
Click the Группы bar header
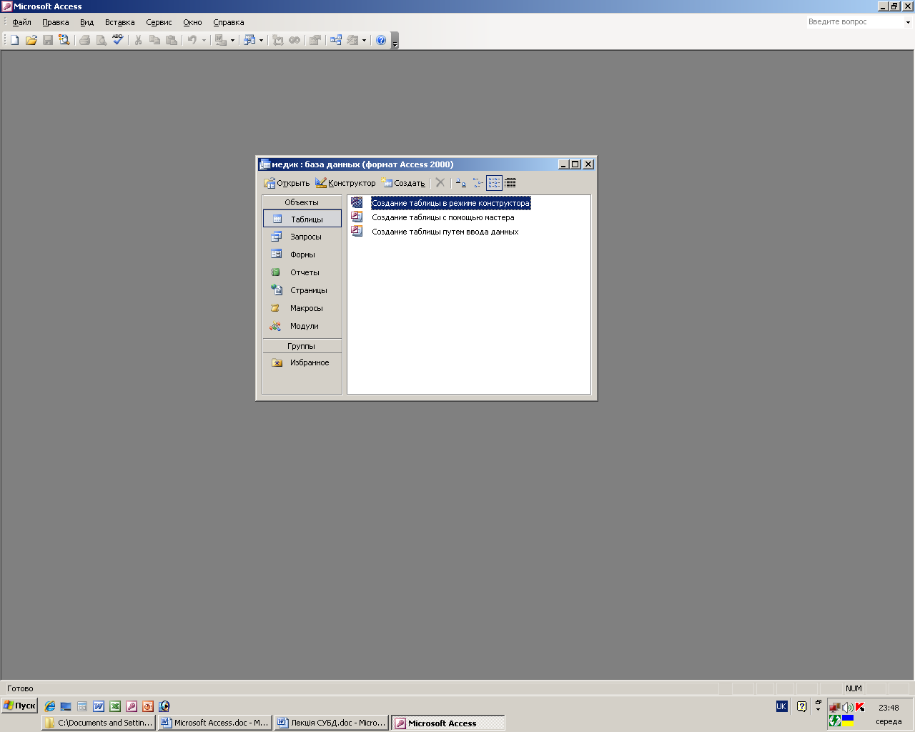(x=302, y=346)
